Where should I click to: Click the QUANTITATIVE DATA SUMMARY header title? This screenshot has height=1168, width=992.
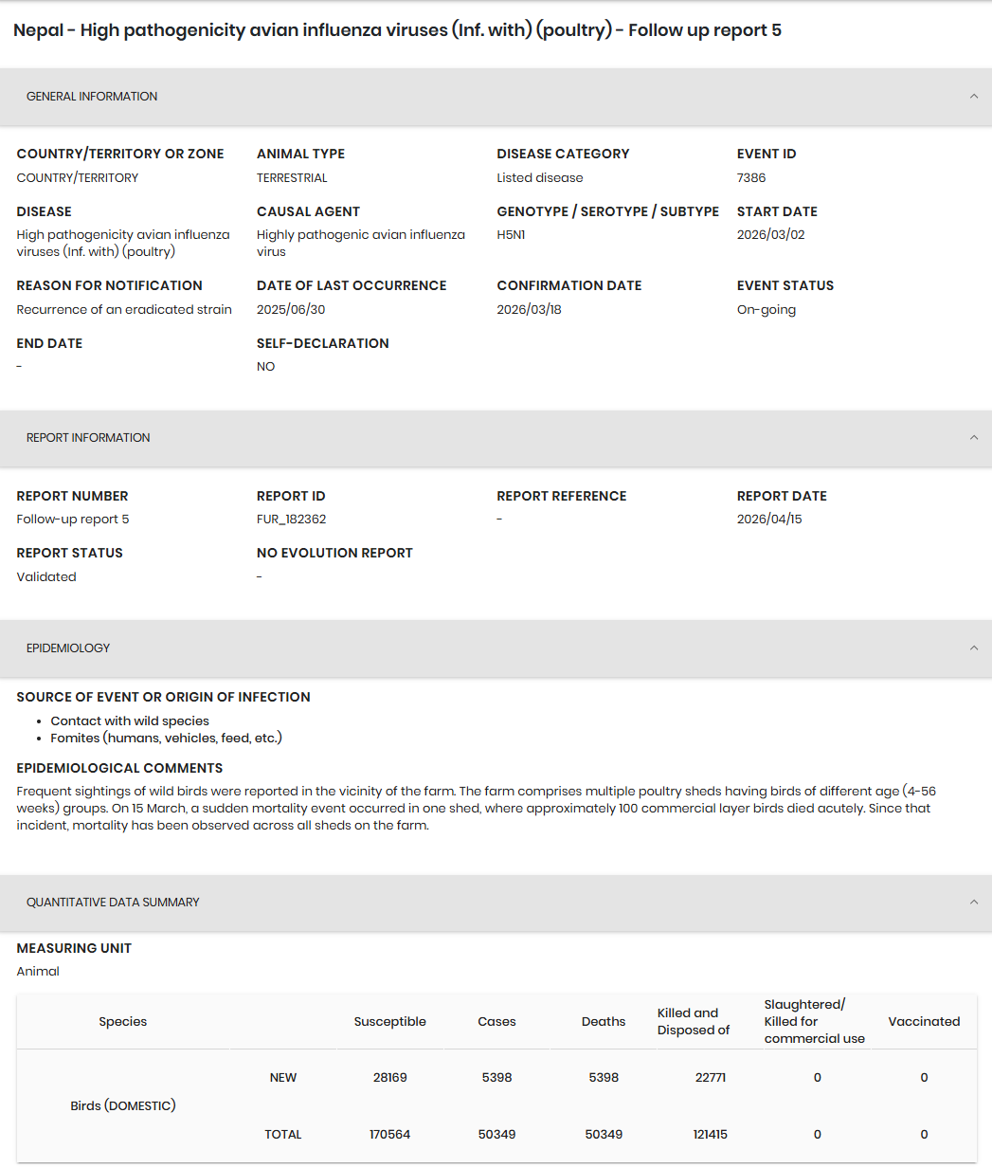click(x=113, y=903)
